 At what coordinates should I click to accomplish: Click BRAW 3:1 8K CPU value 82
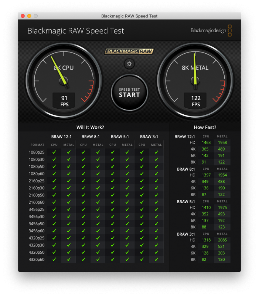coord(204,260)
